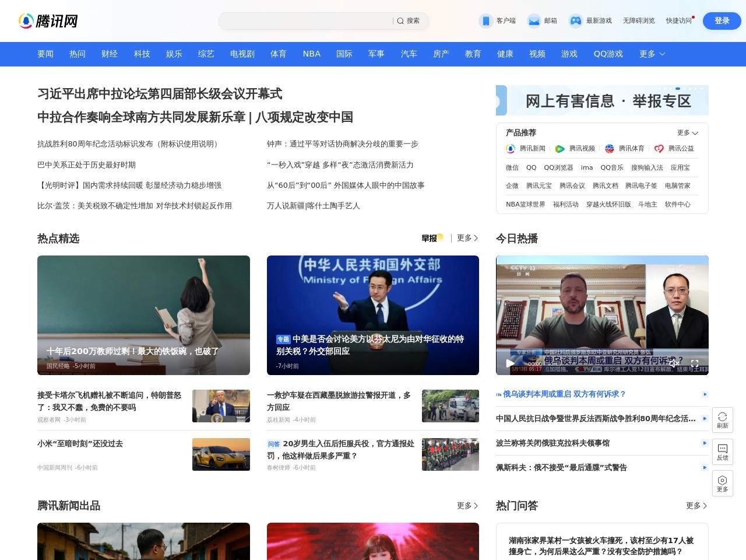
Task: Open the 斗地主 product link
Action: (x=648, y=204)
